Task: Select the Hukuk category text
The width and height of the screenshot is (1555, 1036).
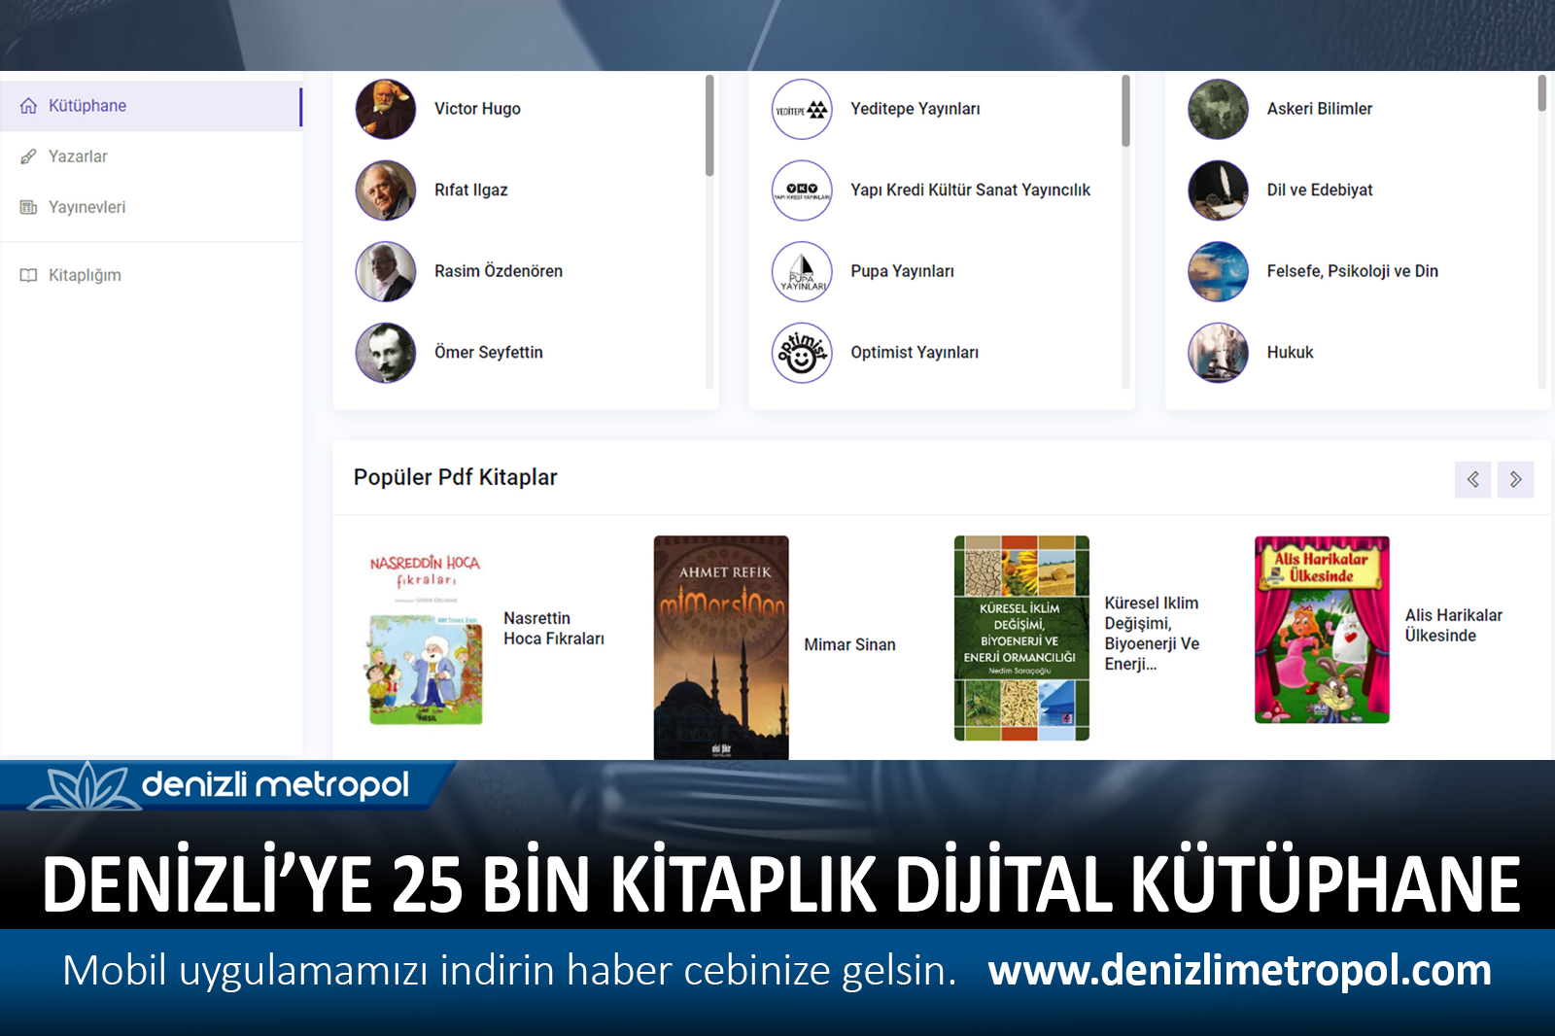Action: tap(1290, 353)
